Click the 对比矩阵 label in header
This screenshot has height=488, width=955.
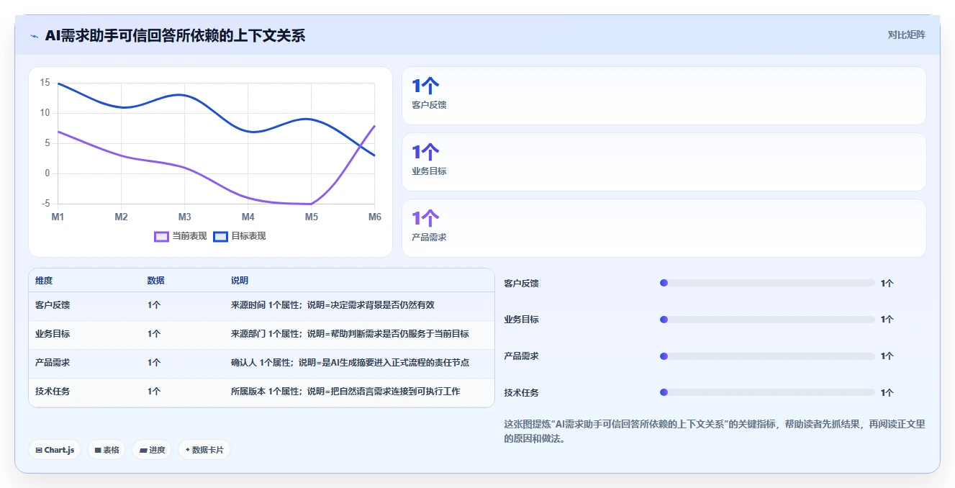[x=906, y=35]
